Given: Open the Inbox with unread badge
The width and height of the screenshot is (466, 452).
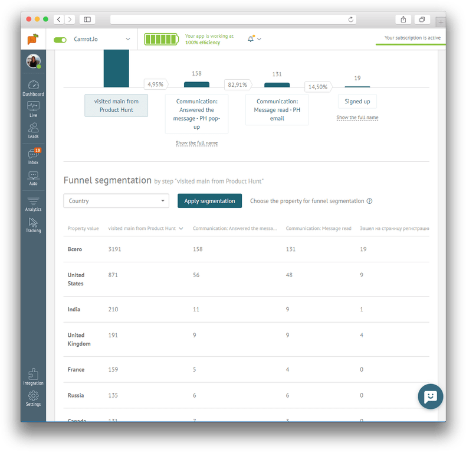Looking at the screenshot, I should click(33, 156).
